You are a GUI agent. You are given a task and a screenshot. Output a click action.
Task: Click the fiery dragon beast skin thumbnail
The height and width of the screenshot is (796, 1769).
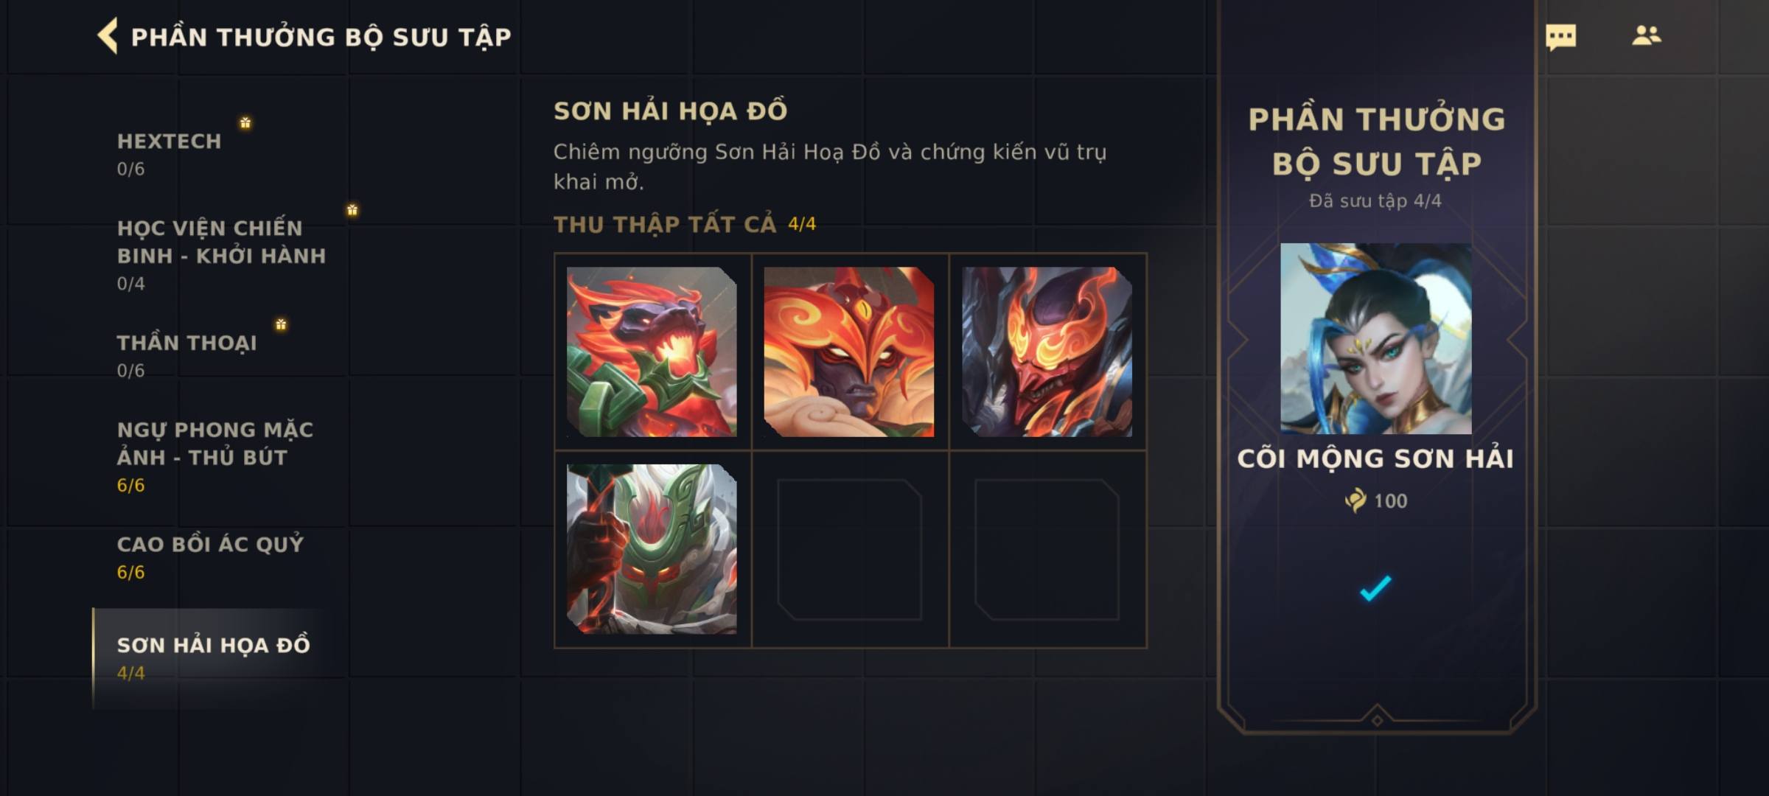click(x=652, y=352)
